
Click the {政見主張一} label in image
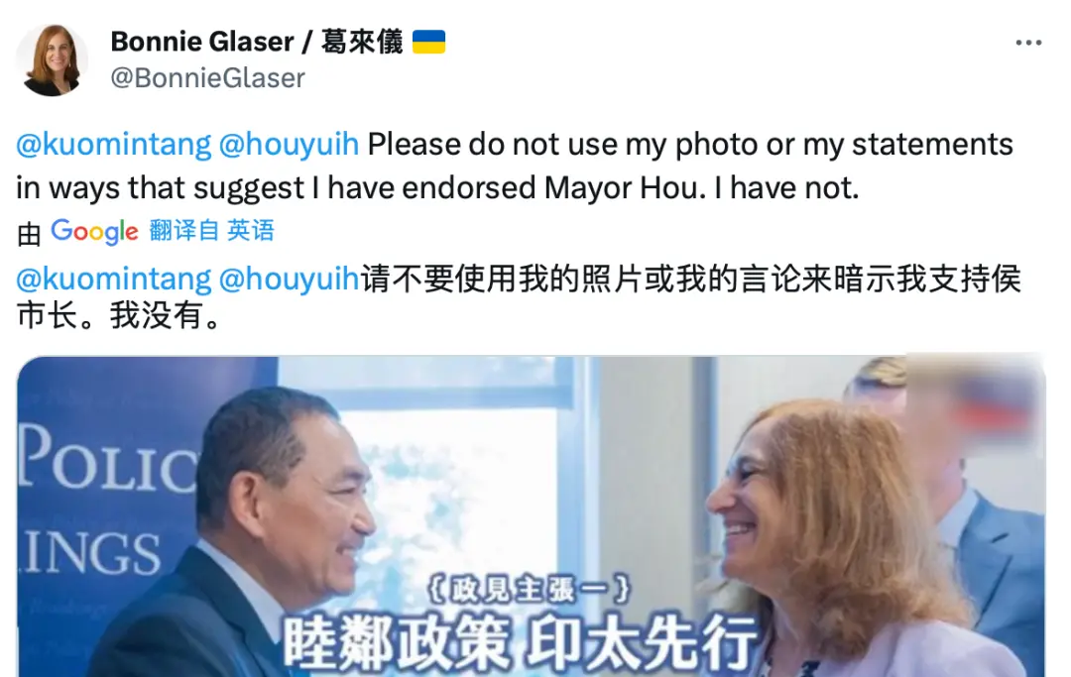click(x=530, y=590)
